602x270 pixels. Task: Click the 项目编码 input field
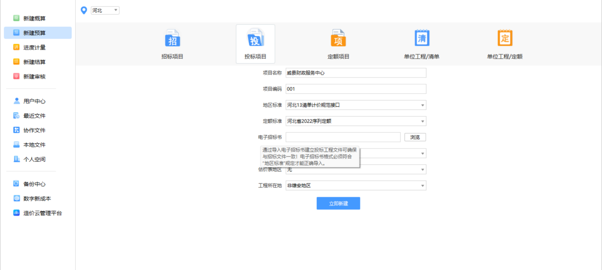(356, 89)
